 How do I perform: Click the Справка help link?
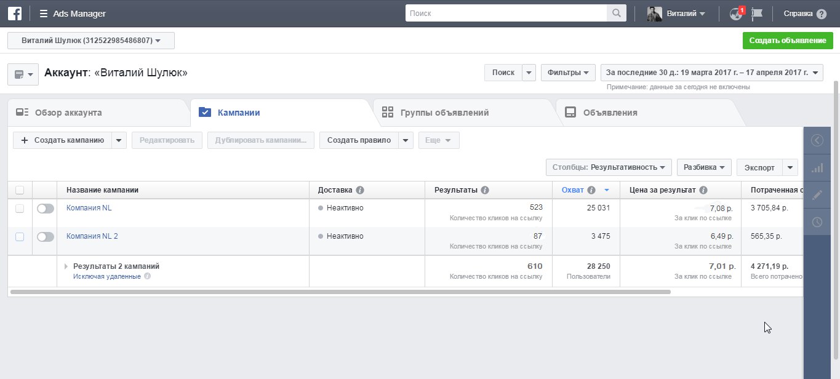(798, 14)
